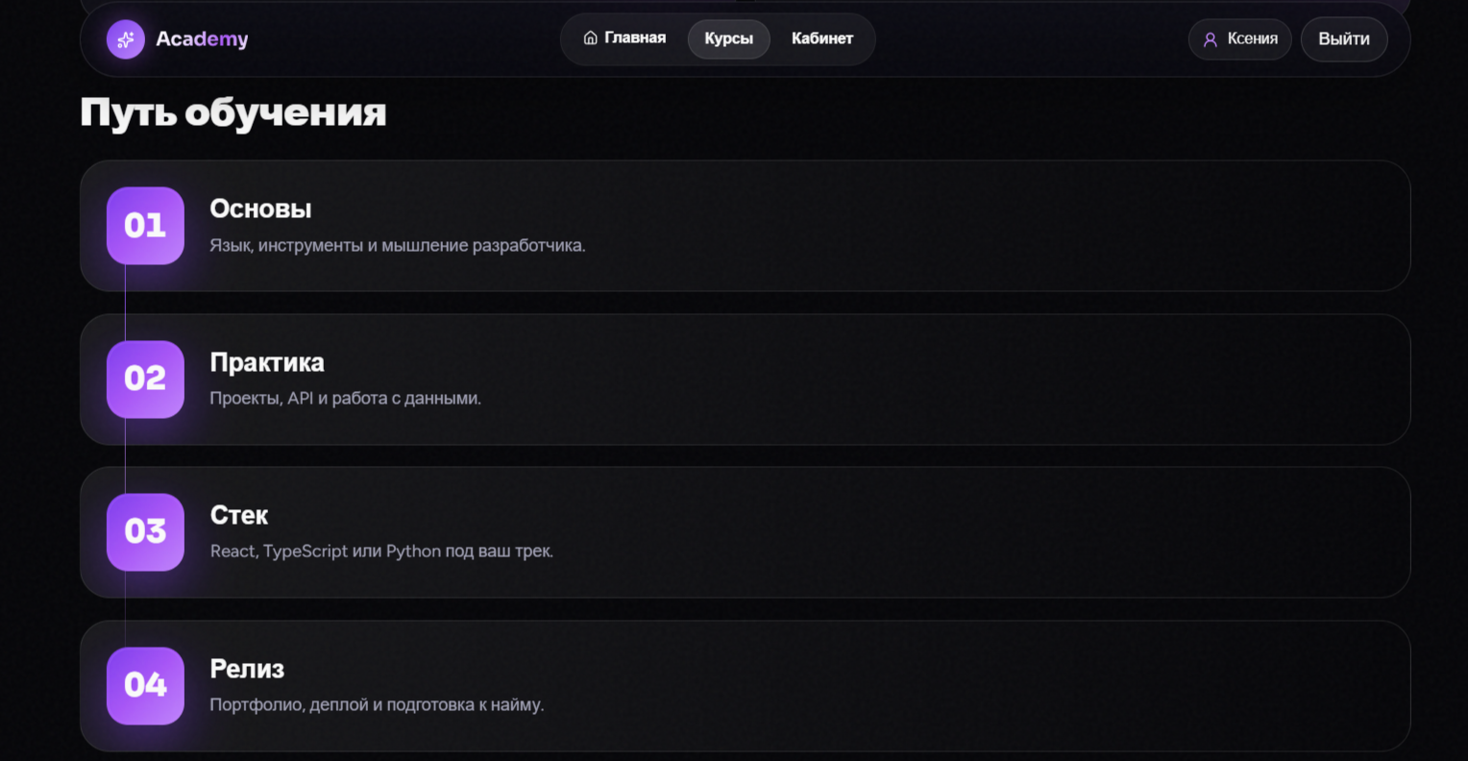The image size is (1468, 761).
Task: Open the Основы step card title
Action: tap(260, 209)
